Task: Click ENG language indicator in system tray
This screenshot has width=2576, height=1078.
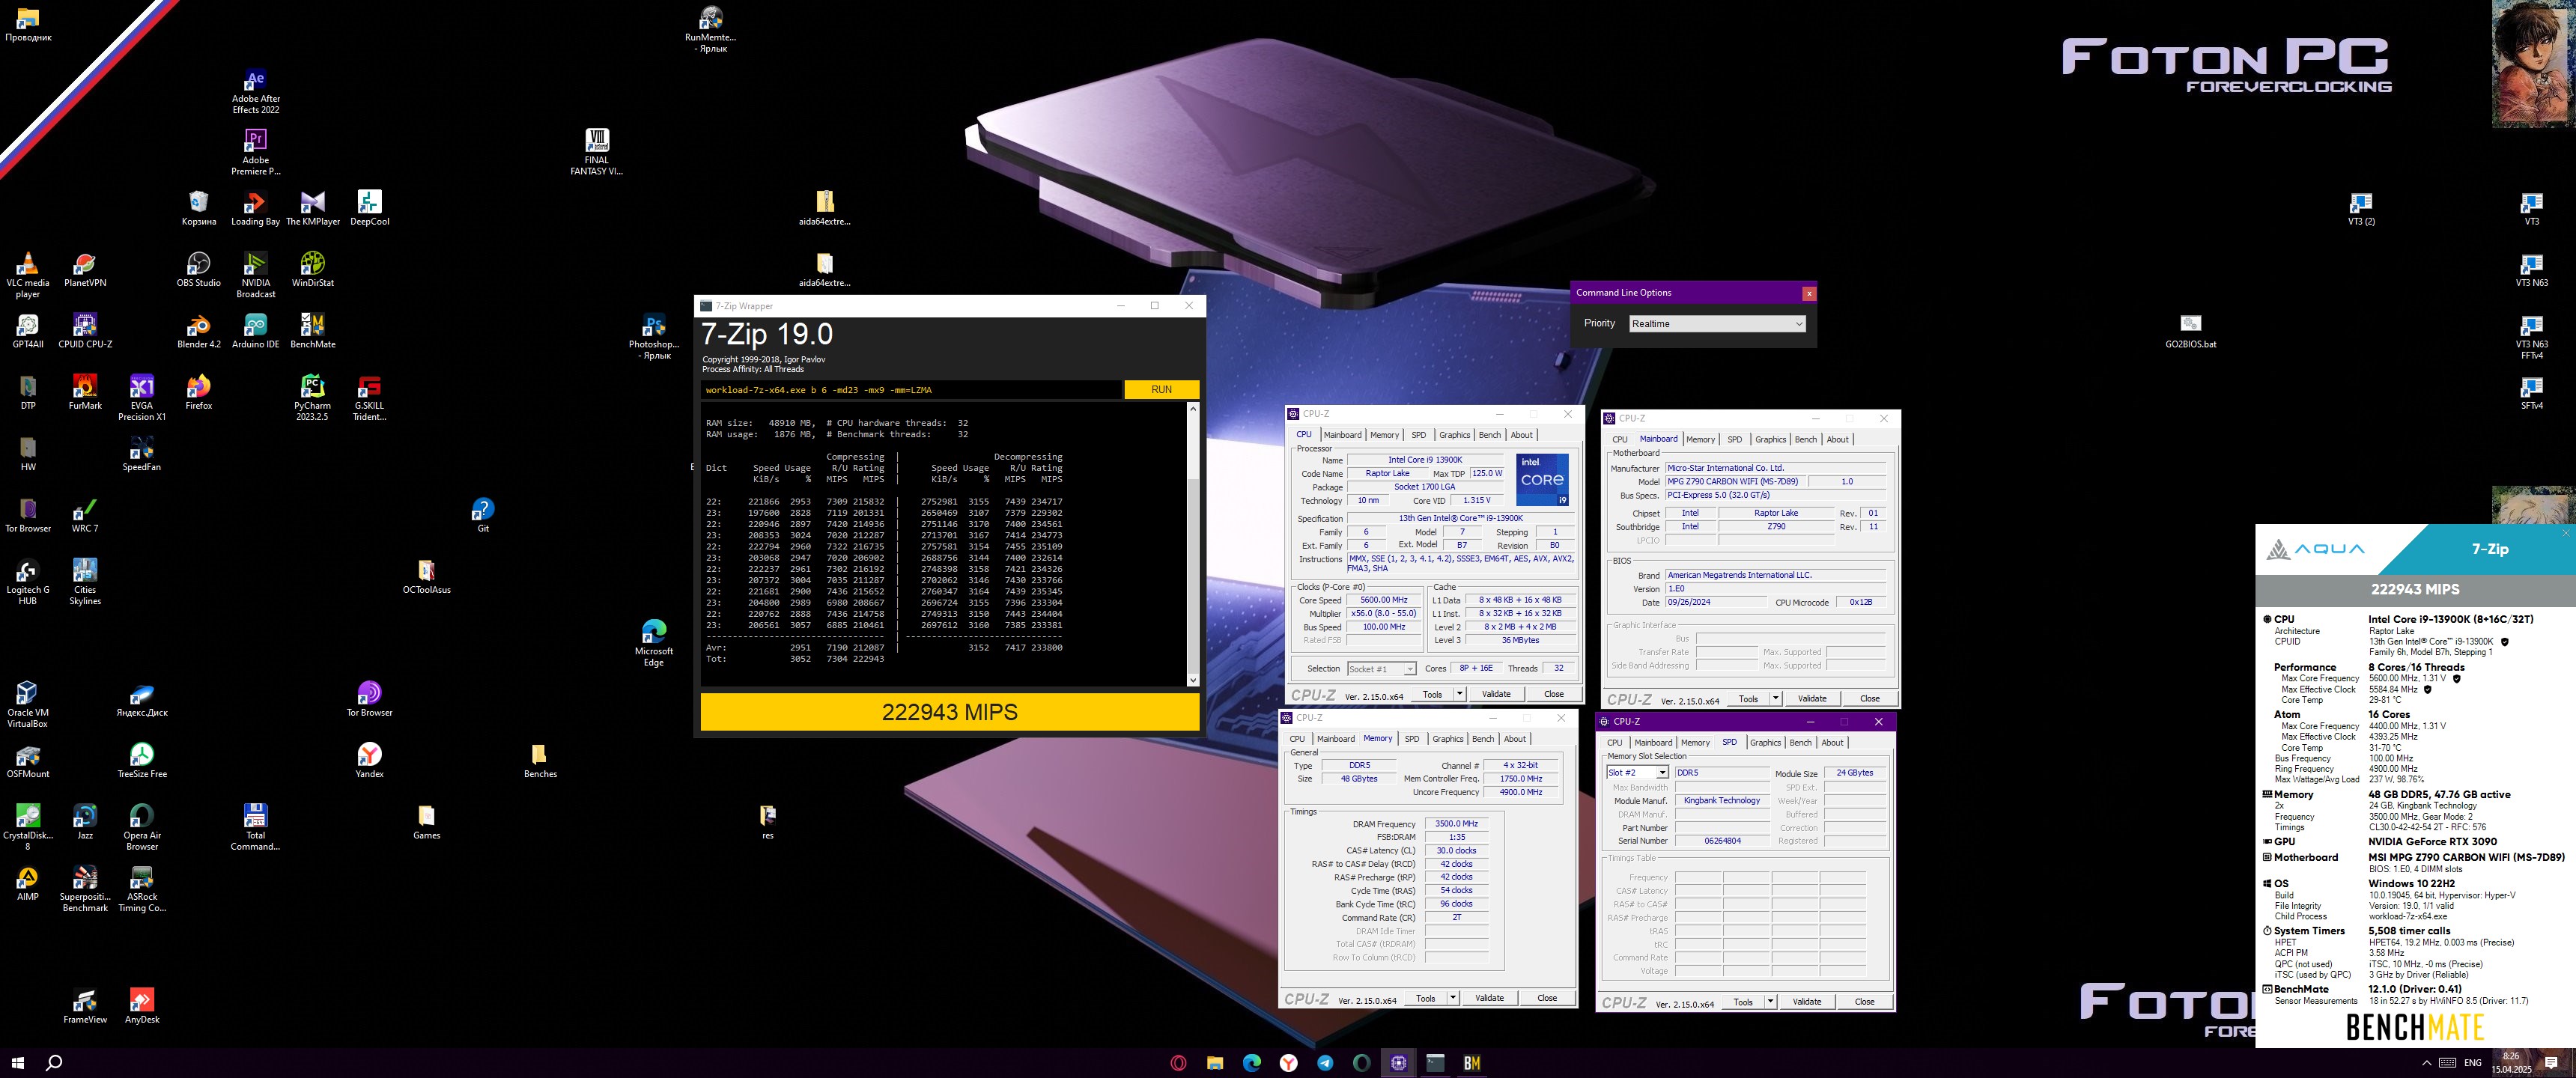Action: [2473, 1063]
